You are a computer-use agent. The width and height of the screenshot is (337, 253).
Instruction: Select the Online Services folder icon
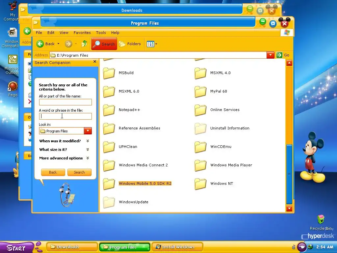200,110
